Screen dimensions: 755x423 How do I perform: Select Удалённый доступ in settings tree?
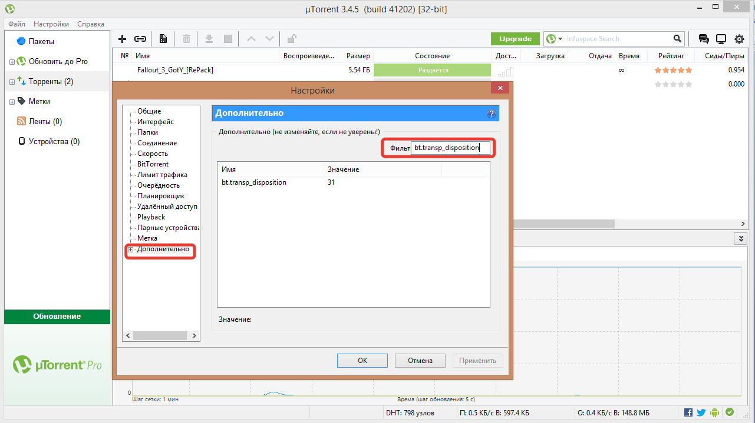167,206
